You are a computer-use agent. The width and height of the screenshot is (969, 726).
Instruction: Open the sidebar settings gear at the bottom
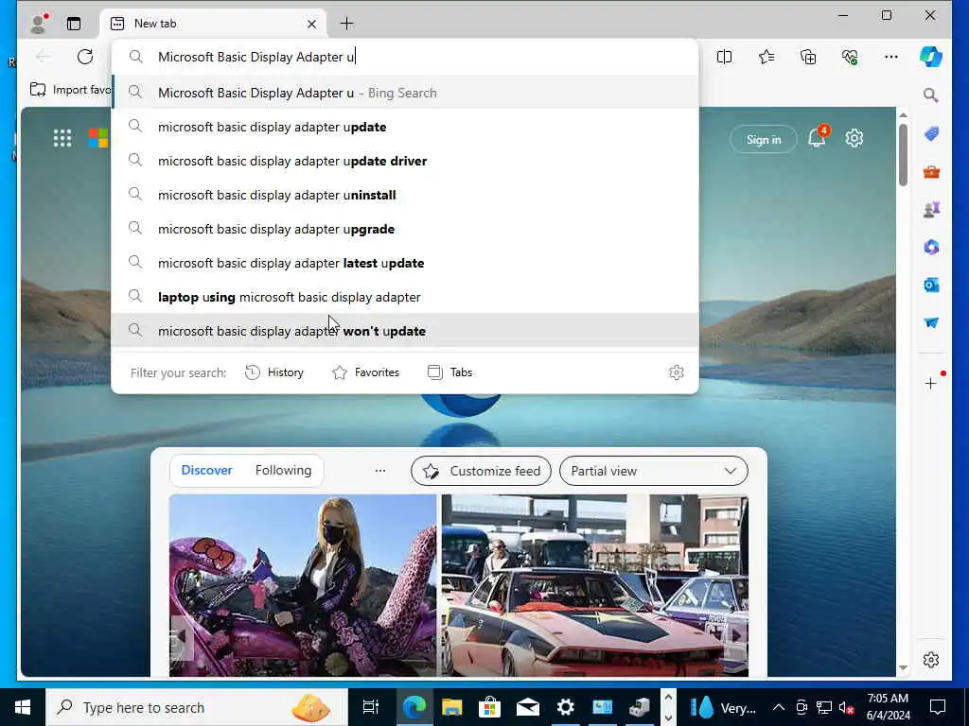tap(931, 660)
